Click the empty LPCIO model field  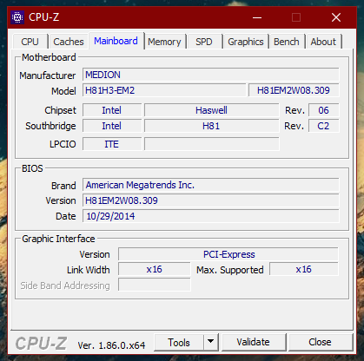[x=211, y=144]
